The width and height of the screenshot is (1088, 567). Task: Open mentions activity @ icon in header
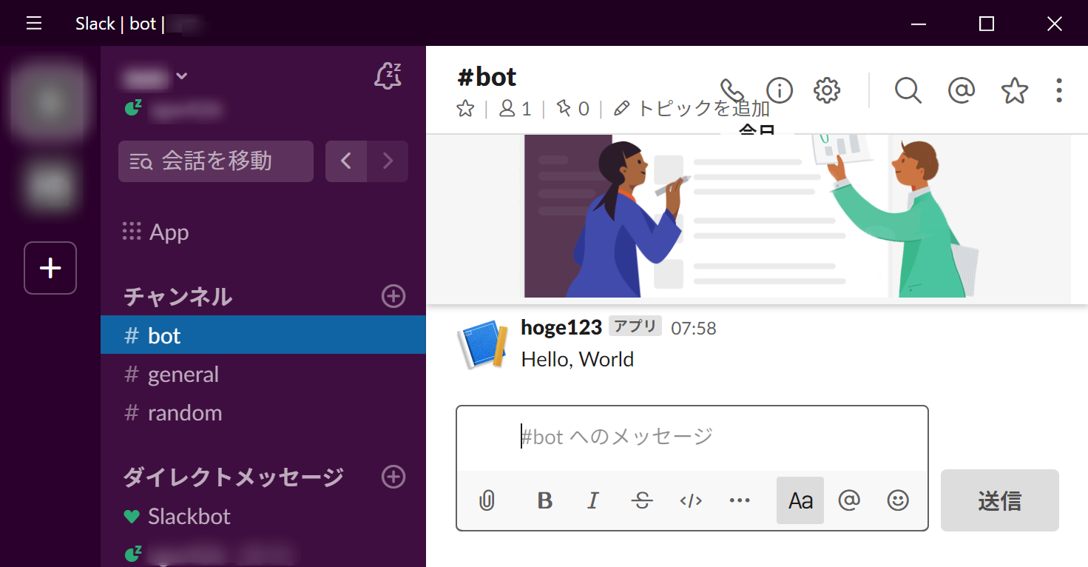pyautogui.click(x=961, y=90)
